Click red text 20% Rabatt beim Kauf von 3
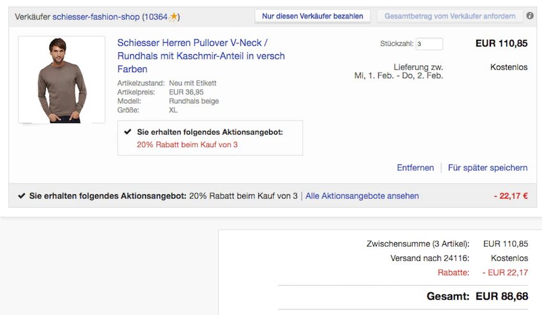542x315 pixels. (x=187, y=145)
